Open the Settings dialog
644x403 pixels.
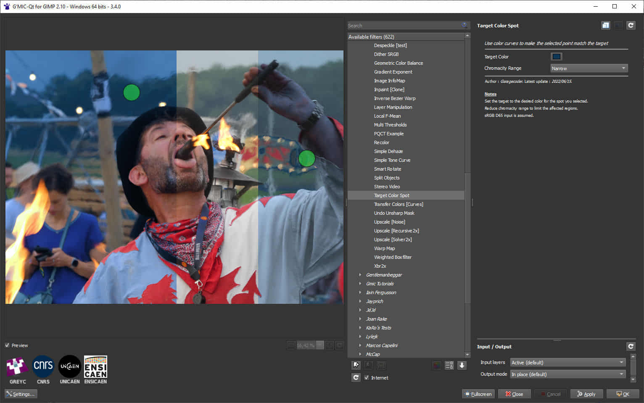(21, 394)
